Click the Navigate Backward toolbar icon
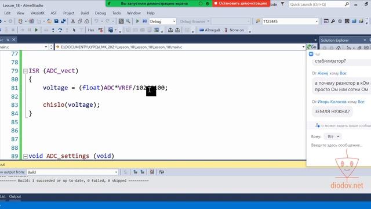The image size is (371, 209). click(1, 21)
